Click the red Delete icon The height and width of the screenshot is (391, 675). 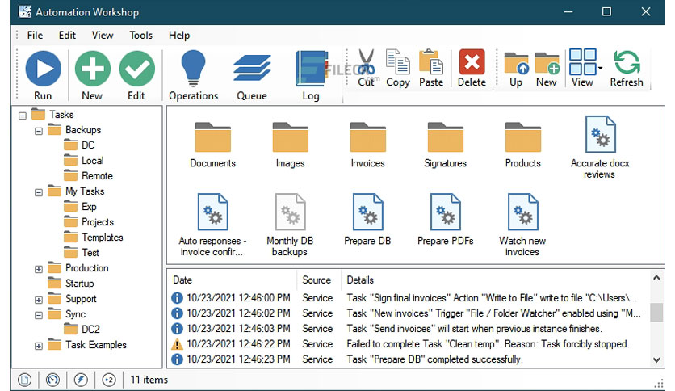coord(472,62)
